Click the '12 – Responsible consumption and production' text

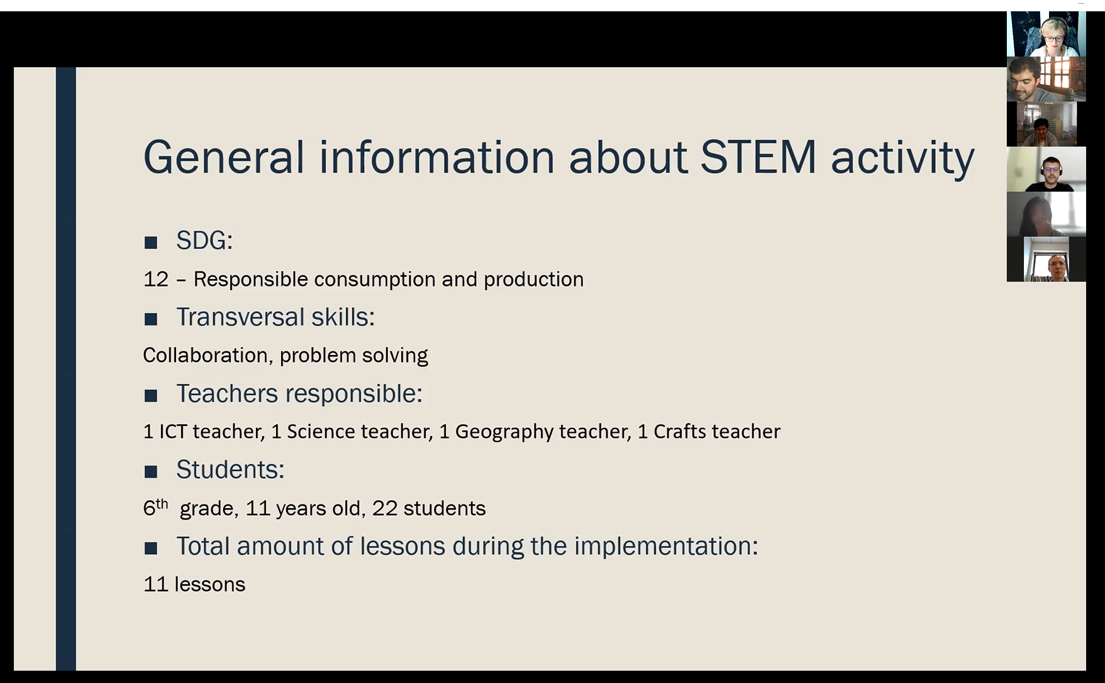click(364, 279)
